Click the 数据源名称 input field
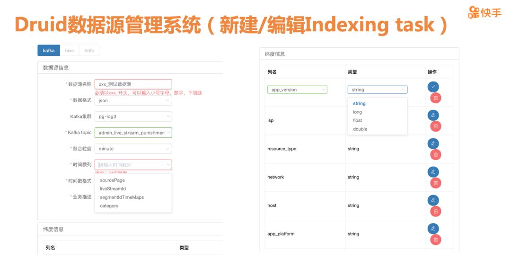511x260 pixels. pyautogui.click(x=133, y=84)
